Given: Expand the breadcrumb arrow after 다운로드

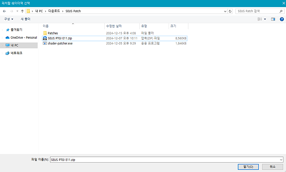Looking at the screenshot, I should click(63, 11).
